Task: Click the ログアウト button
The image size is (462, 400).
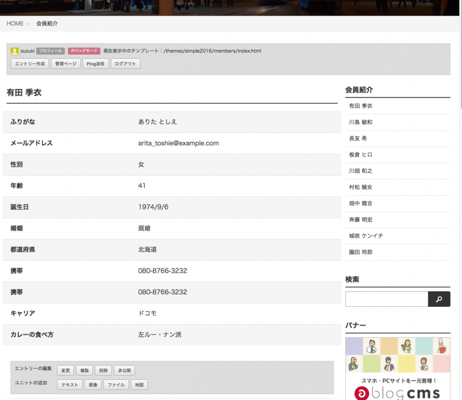Action: [x=126, y=64]
